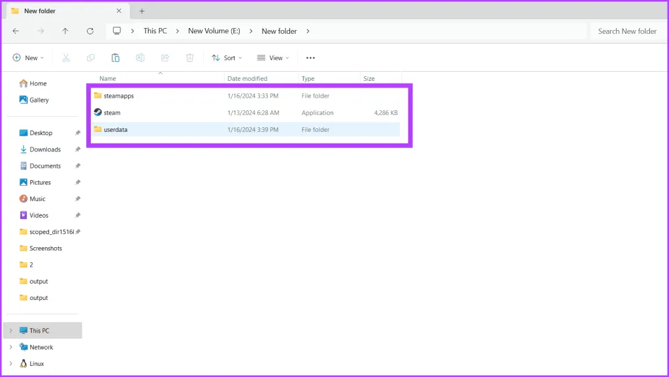The height and width of the screenshot is (377, 669).
Task: Open the View dropdown menu
Action: pyautogui.click(x=273, y=57)
